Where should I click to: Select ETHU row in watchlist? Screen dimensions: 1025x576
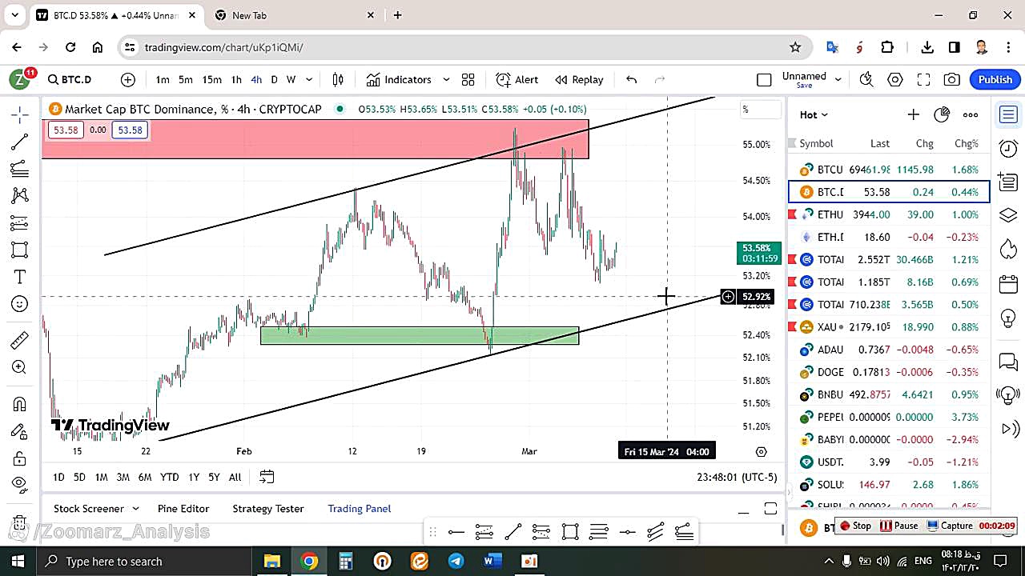(889, 214)
